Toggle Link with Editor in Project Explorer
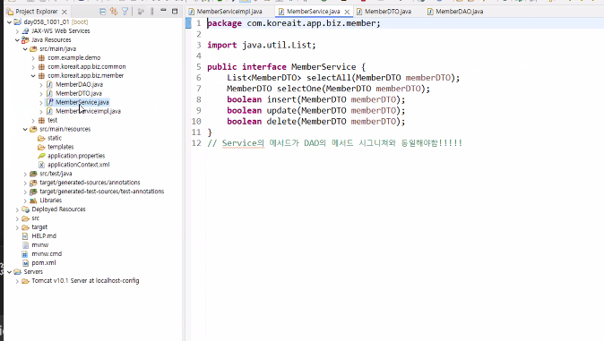The image size is (604, 341). tap(114, 12)
